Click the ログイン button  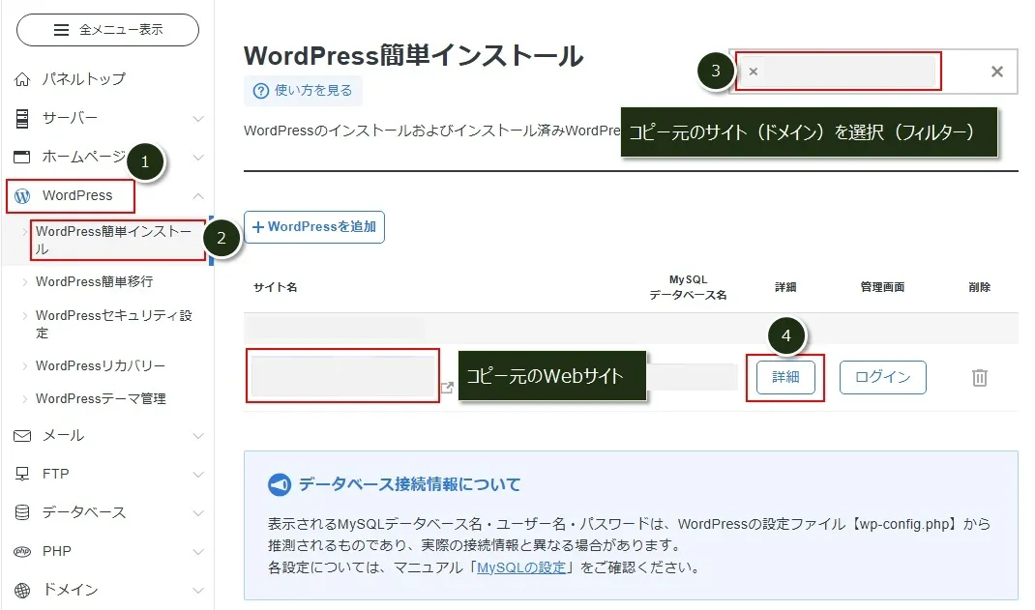point(882,377)
